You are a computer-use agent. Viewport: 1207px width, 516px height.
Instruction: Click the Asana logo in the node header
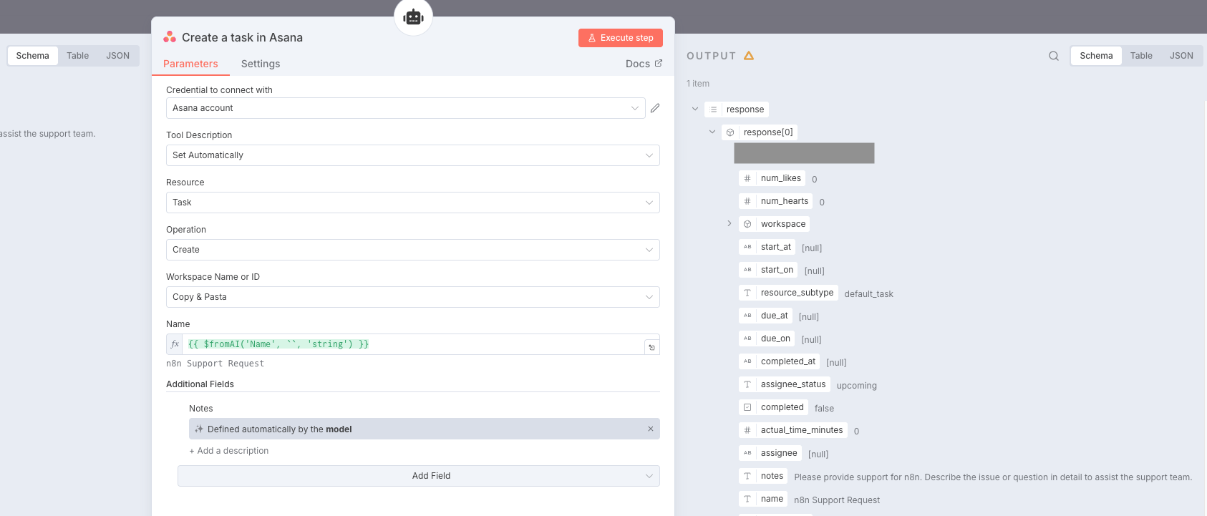point(170,36)
